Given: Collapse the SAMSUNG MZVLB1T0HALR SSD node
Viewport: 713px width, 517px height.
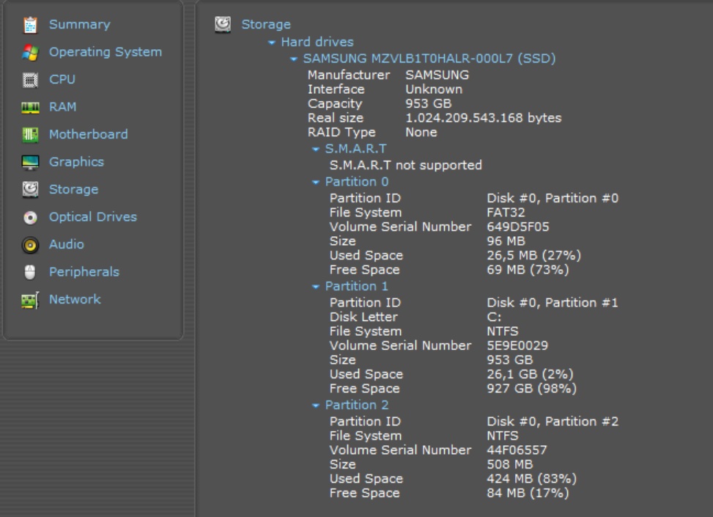Looking at the screenshot, I should point(295,59).
